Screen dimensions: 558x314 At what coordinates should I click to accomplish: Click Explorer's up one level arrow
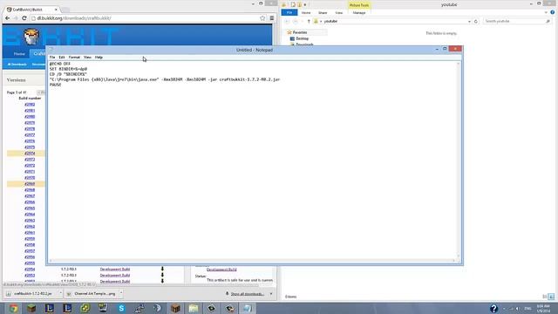click(x=309, y=21)
